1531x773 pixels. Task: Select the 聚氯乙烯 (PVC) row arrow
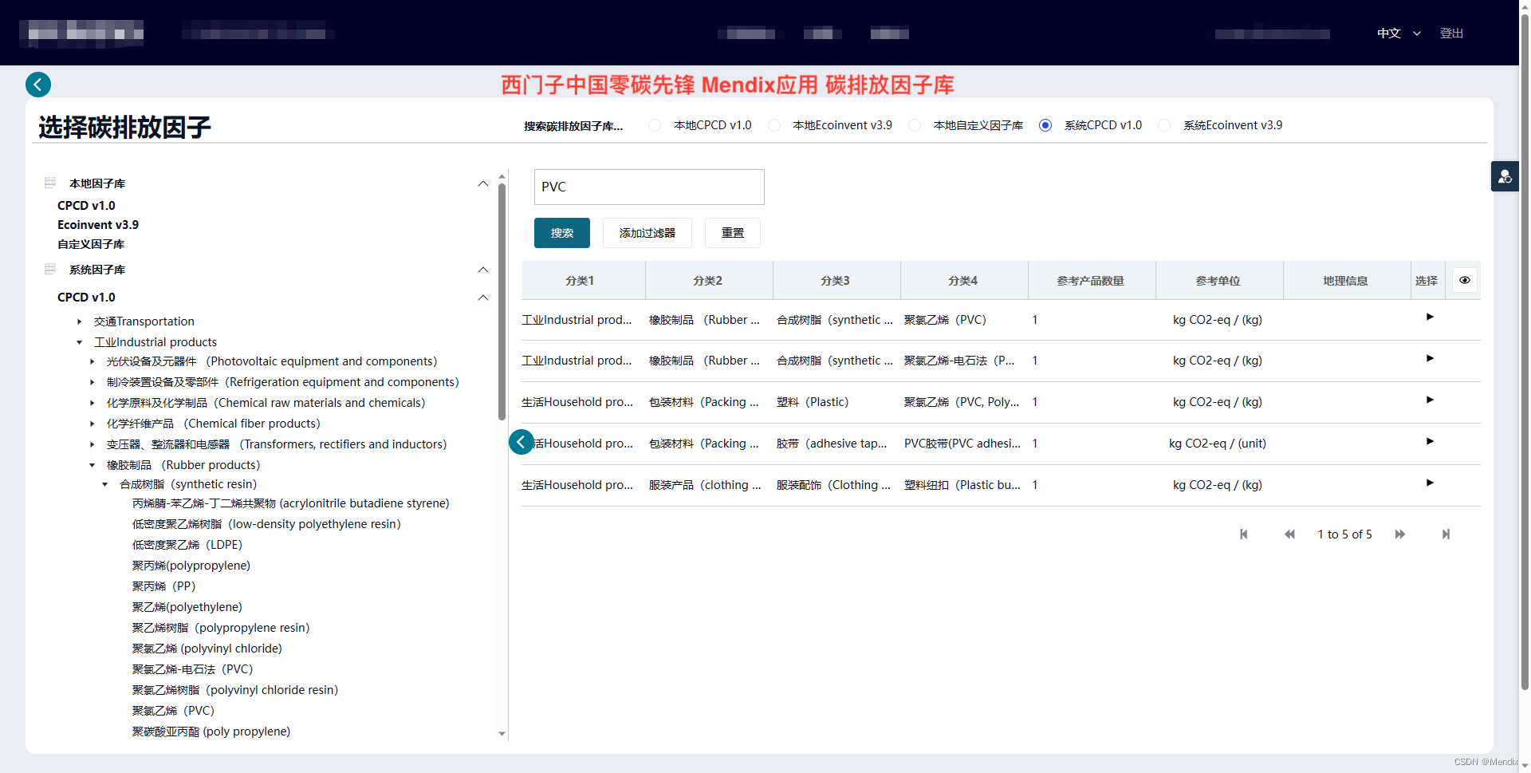(1430, 317)
